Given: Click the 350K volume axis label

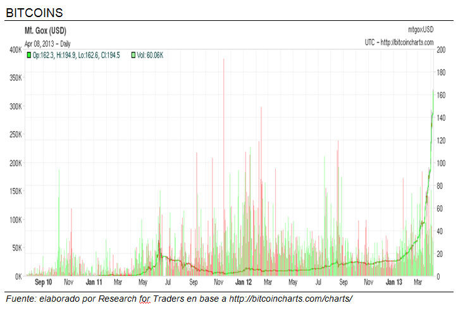Looking at the screenshot, I should tap(15, 78).
